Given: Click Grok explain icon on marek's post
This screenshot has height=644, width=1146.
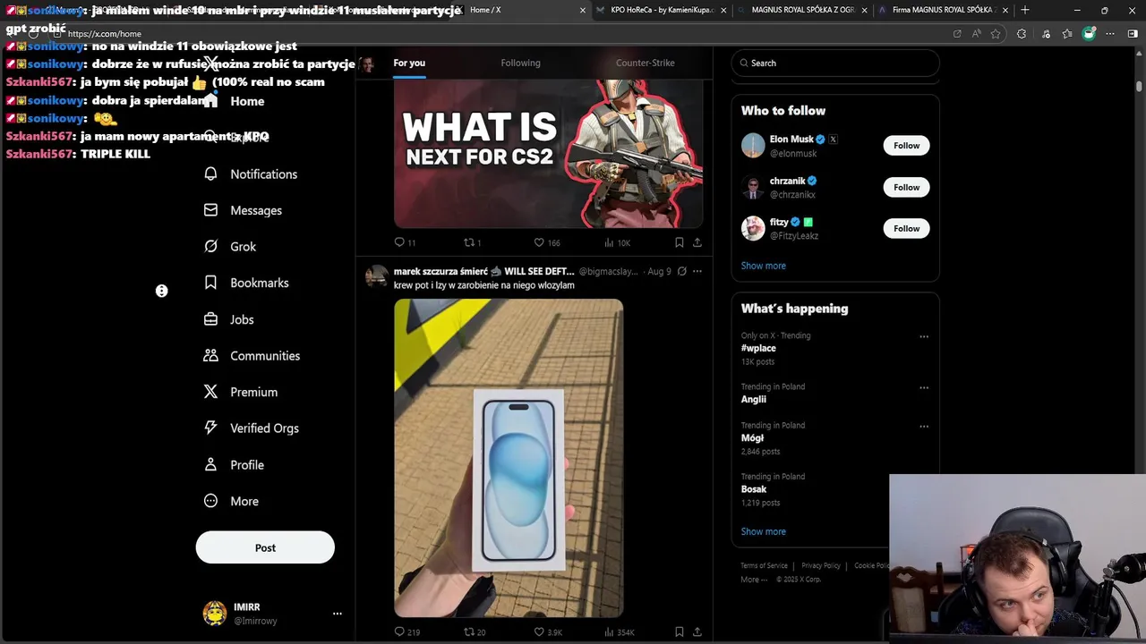Looking at the screenshot, I should coord(682,271).
